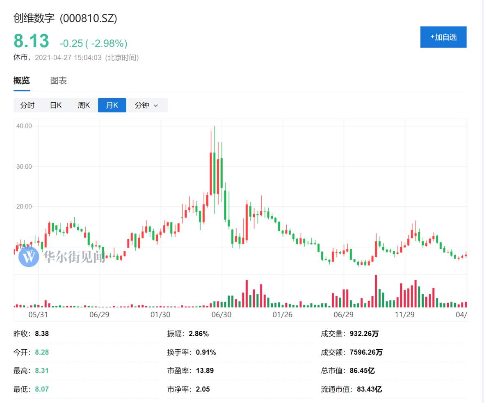Screen dimensions: 484x403
Task: Click the 今开 value 8.28
Action: (x=42, y=353)
